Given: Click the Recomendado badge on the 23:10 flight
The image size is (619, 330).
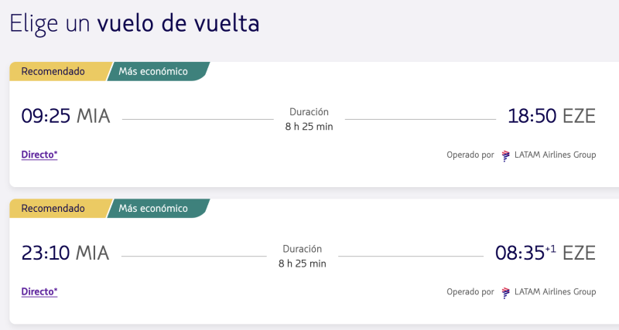Looking at the screenshot, I should click(x=53, y=209).
